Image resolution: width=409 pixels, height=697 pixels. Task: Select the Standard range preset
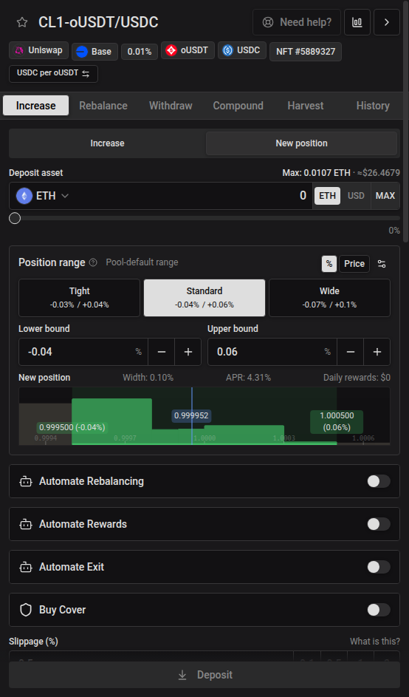205,298
